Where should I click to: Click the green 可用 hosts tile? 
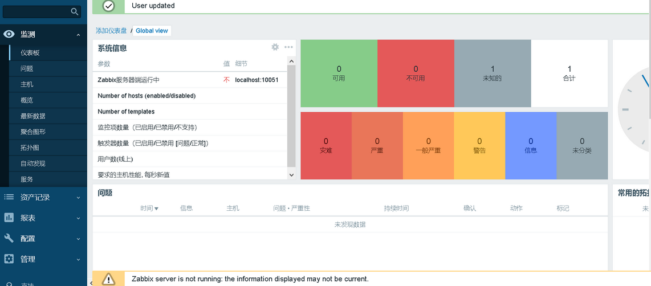339,73
